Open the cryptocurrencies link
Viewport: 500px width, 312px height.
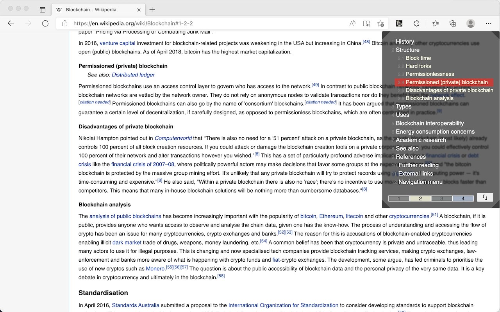409,216
